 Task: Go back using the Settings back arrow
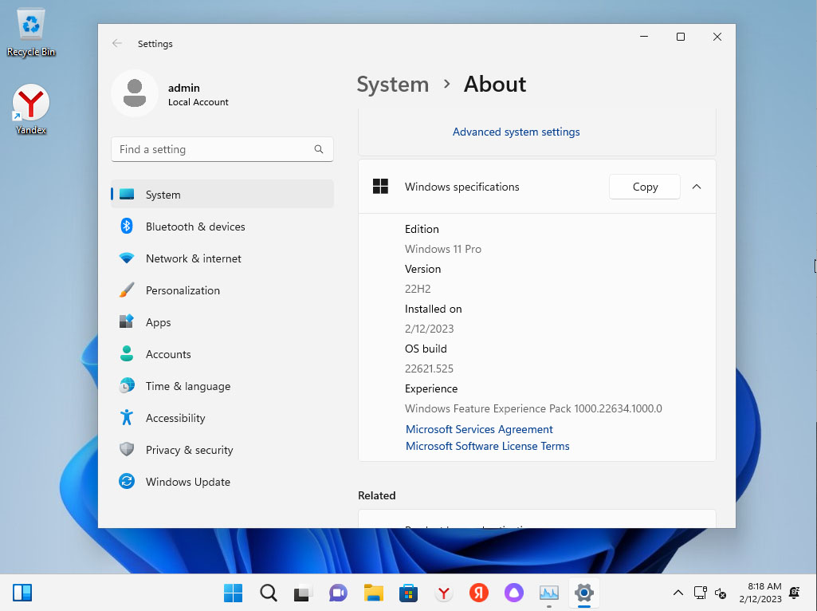pos(117,44)
